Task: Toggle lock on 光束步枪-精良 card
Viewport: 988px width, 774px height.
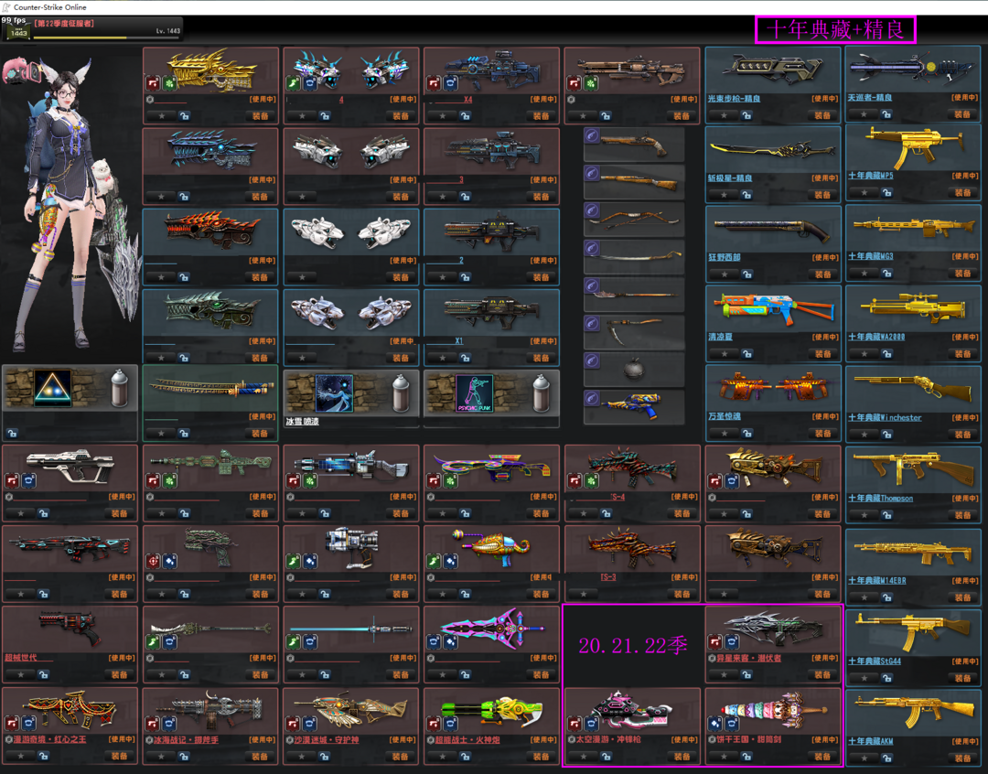Action: [746, 115]
